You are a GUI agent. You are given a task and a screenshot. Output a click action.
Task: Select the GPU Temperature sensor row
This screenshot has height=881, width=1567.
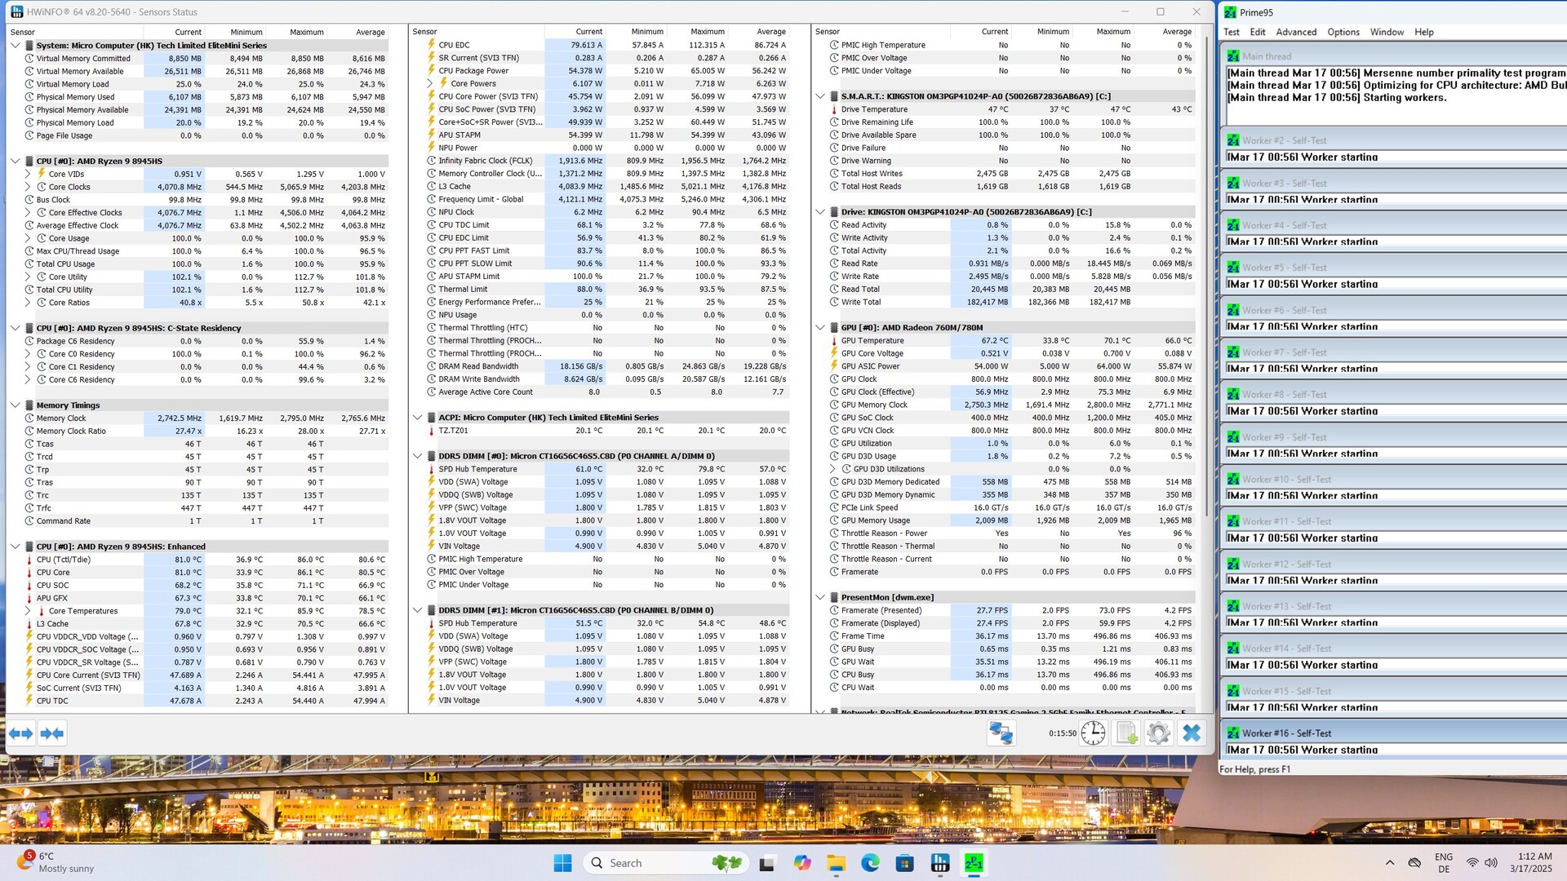(1010, 341)
